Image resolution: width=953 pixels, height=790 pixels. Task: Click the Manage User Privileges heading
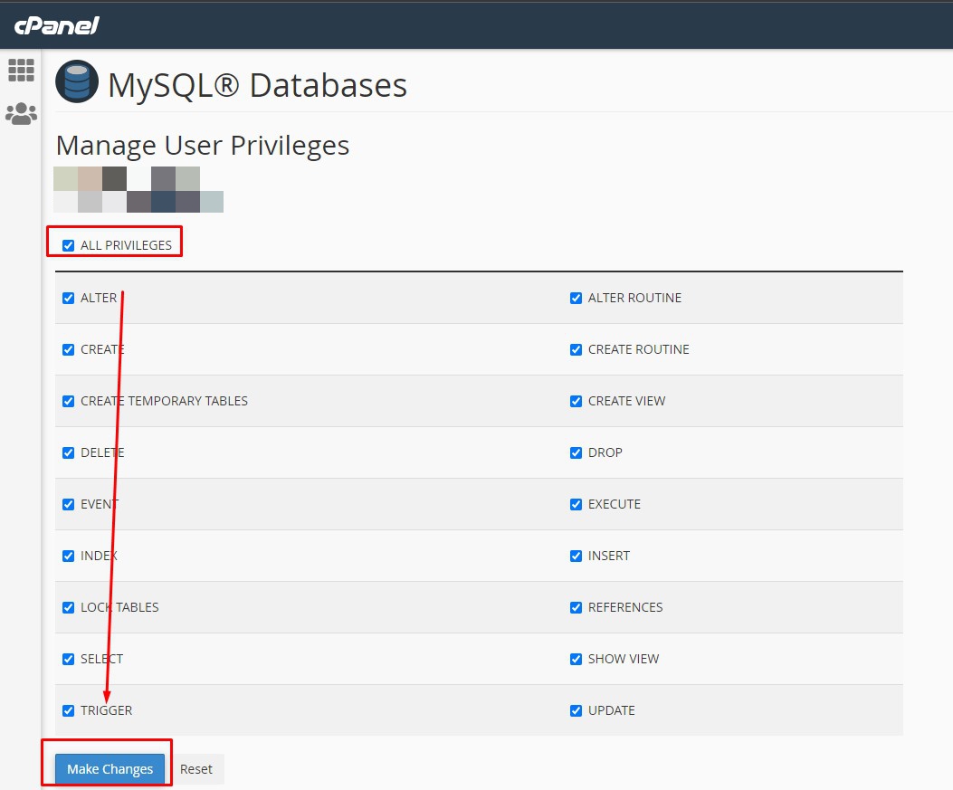pos(203,146)
